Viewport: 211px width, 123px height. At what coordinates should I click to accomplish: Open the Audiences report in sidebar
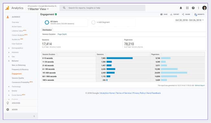click(16, 39)
